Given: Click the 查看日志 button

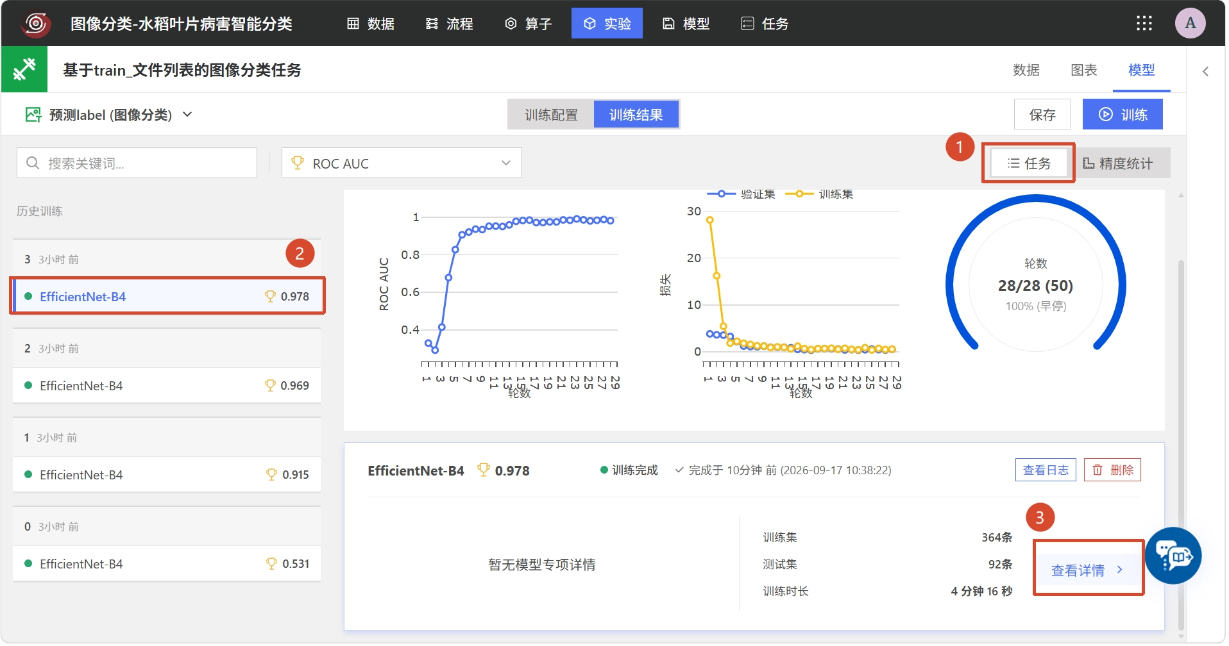Looking at the screenshot, I should tap(1046, 470).
